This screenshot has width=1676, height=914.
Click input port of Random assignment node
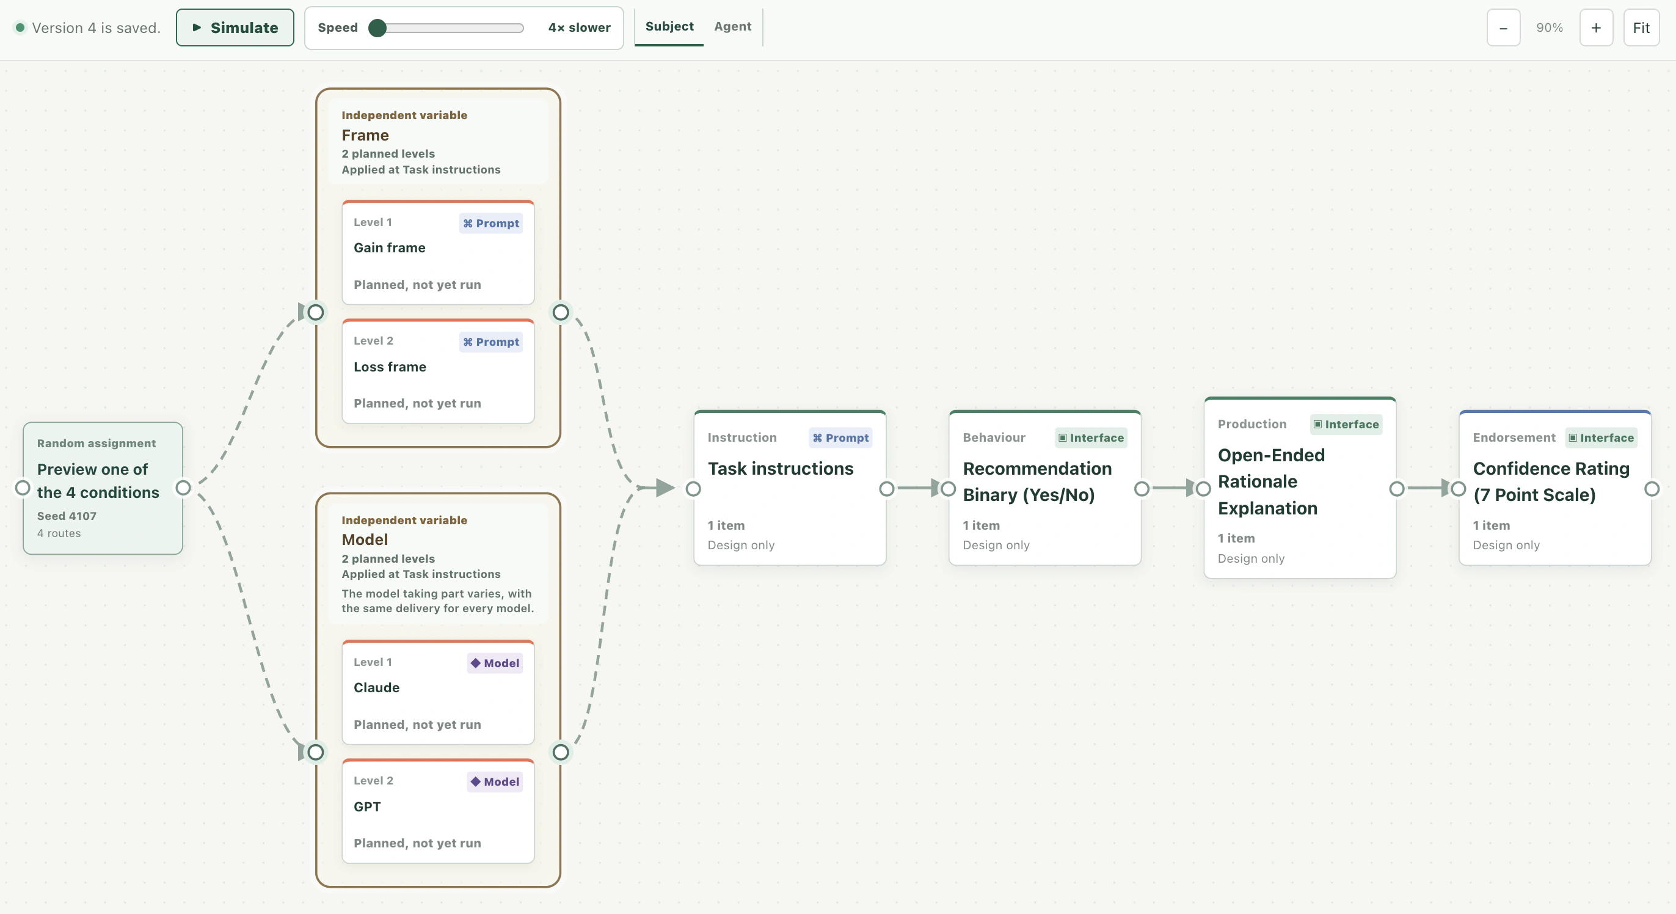(23, 488)
